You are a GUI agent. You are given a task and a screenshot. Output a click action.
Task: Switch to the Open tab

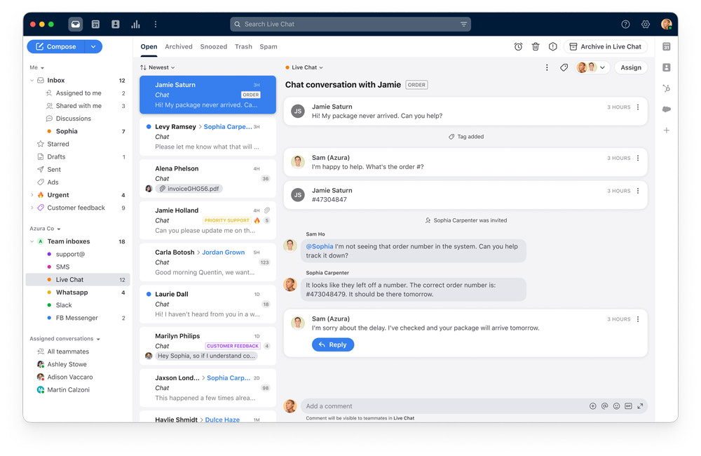pyautogui.click(x=149, y=46)
